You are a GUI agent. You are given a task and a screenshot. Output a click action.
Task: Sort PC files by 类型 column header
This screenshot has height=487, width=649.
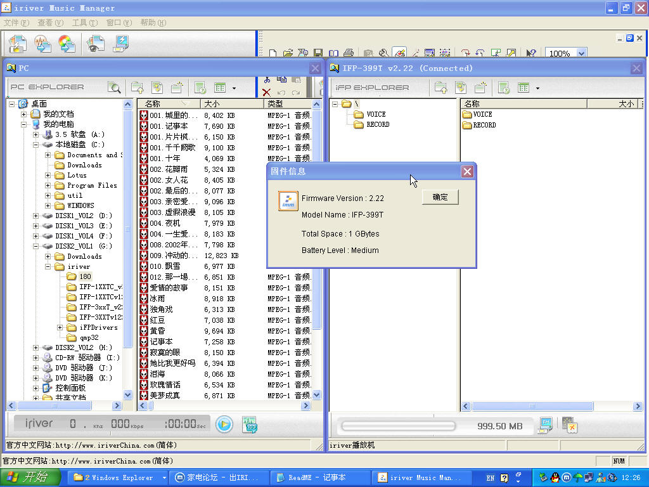tap(288, 104)
